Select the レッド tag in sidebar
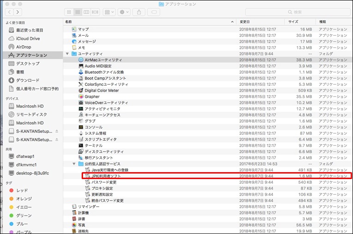 [x=22, y=190]
